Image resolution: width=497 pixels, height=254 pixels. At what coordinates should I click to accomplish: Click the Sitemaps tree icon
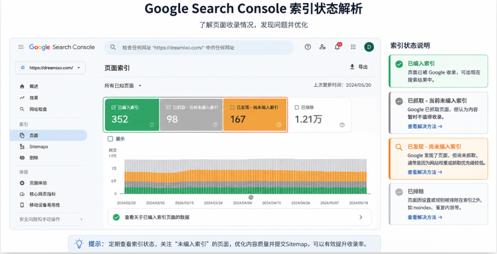pyautogui.click(x=22, y=146)
